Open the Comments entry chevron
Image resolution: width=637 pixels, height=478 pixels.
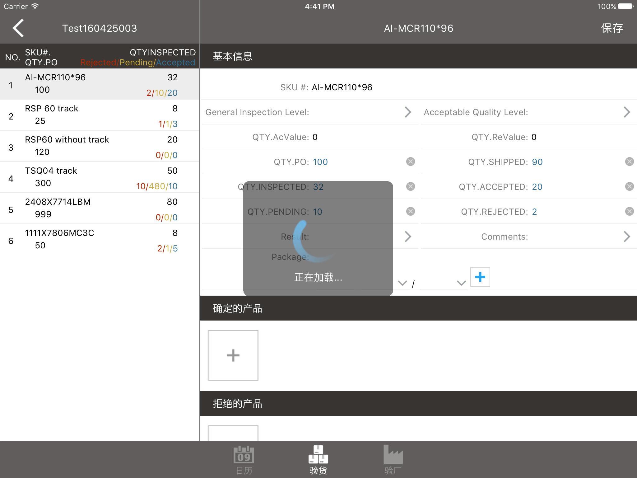[x=627, y=237]
